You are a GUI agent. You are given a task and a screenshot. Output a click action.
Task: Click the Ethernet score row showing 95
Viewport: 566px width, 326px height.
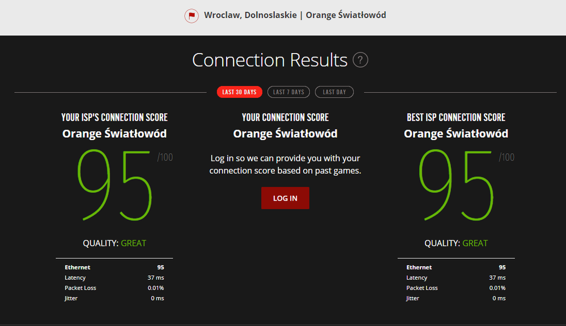[x=114, y=267]
